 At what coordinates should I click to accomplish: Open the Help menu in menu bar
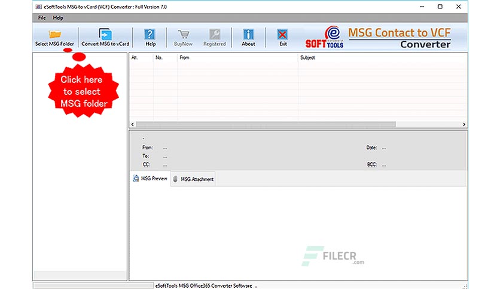coord(58,18)
